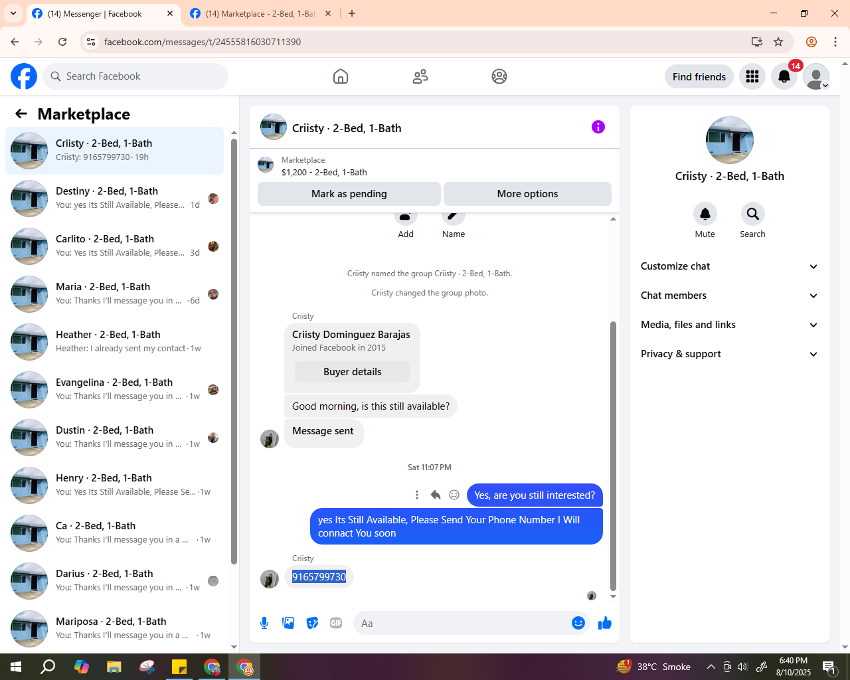Attach a file with the photo icon
The height and width of the screenshot is (680, 850).
tap(288, 623)
